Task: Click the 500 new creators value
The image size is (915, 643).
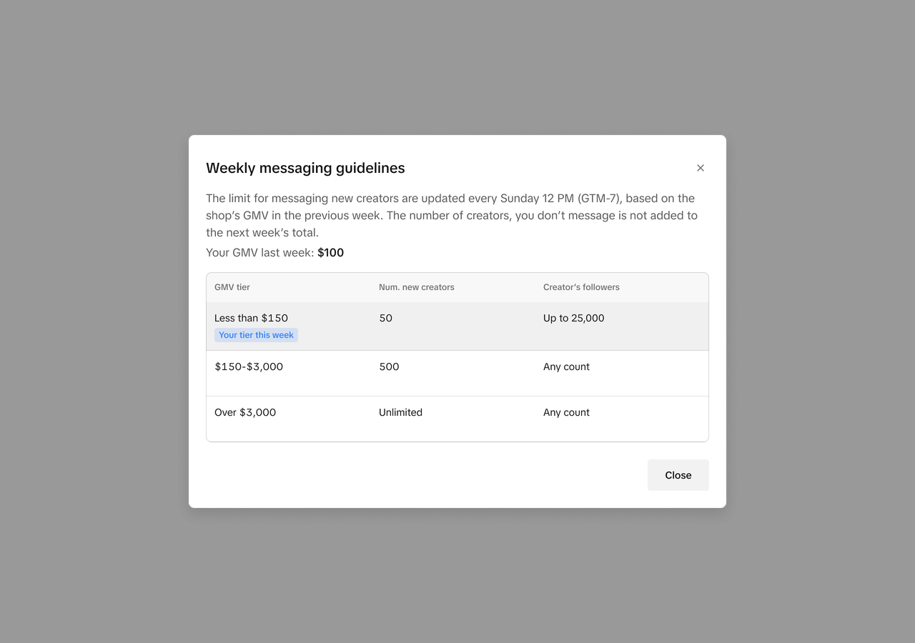Action: pyautogui.click(x=389, y=367)
